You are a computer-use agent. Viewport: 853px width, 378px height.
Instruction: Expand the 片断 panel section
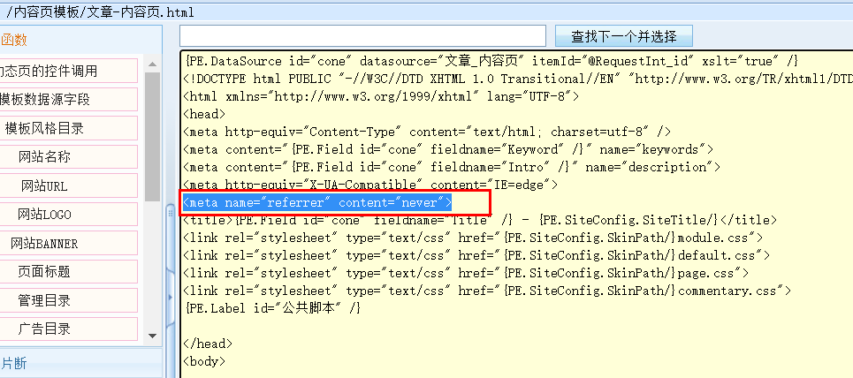pyautogui.click(x=14, y=363)
